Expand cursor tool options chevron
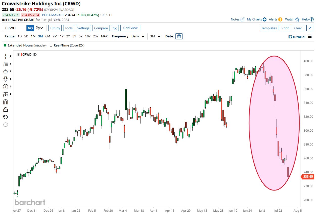Viewport: 317px width, 218px height. coord(11,56)
